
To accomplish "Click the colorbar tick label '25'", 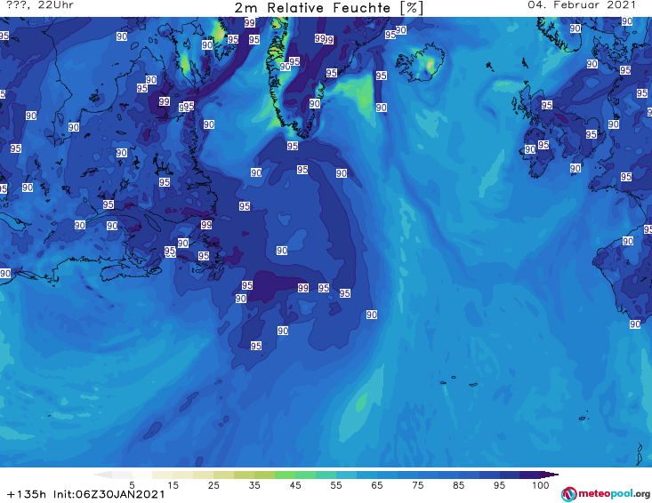I will (x=213, y=485).
